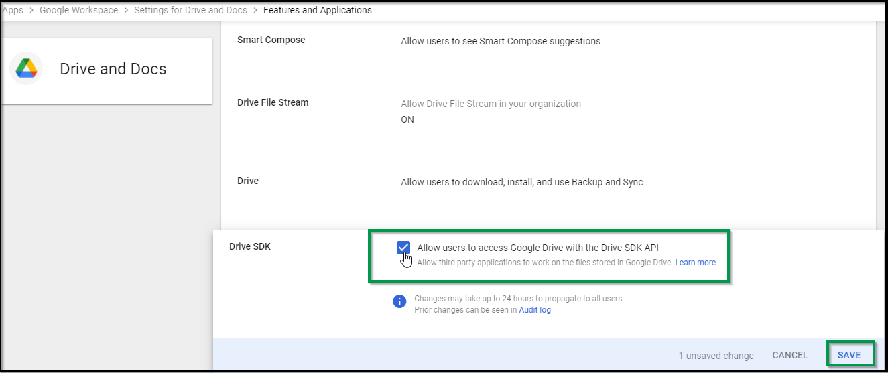The image size is (888, 373).
Task: Uncheck the Drive SDK API access checkbox
Action: click(403, 248)
